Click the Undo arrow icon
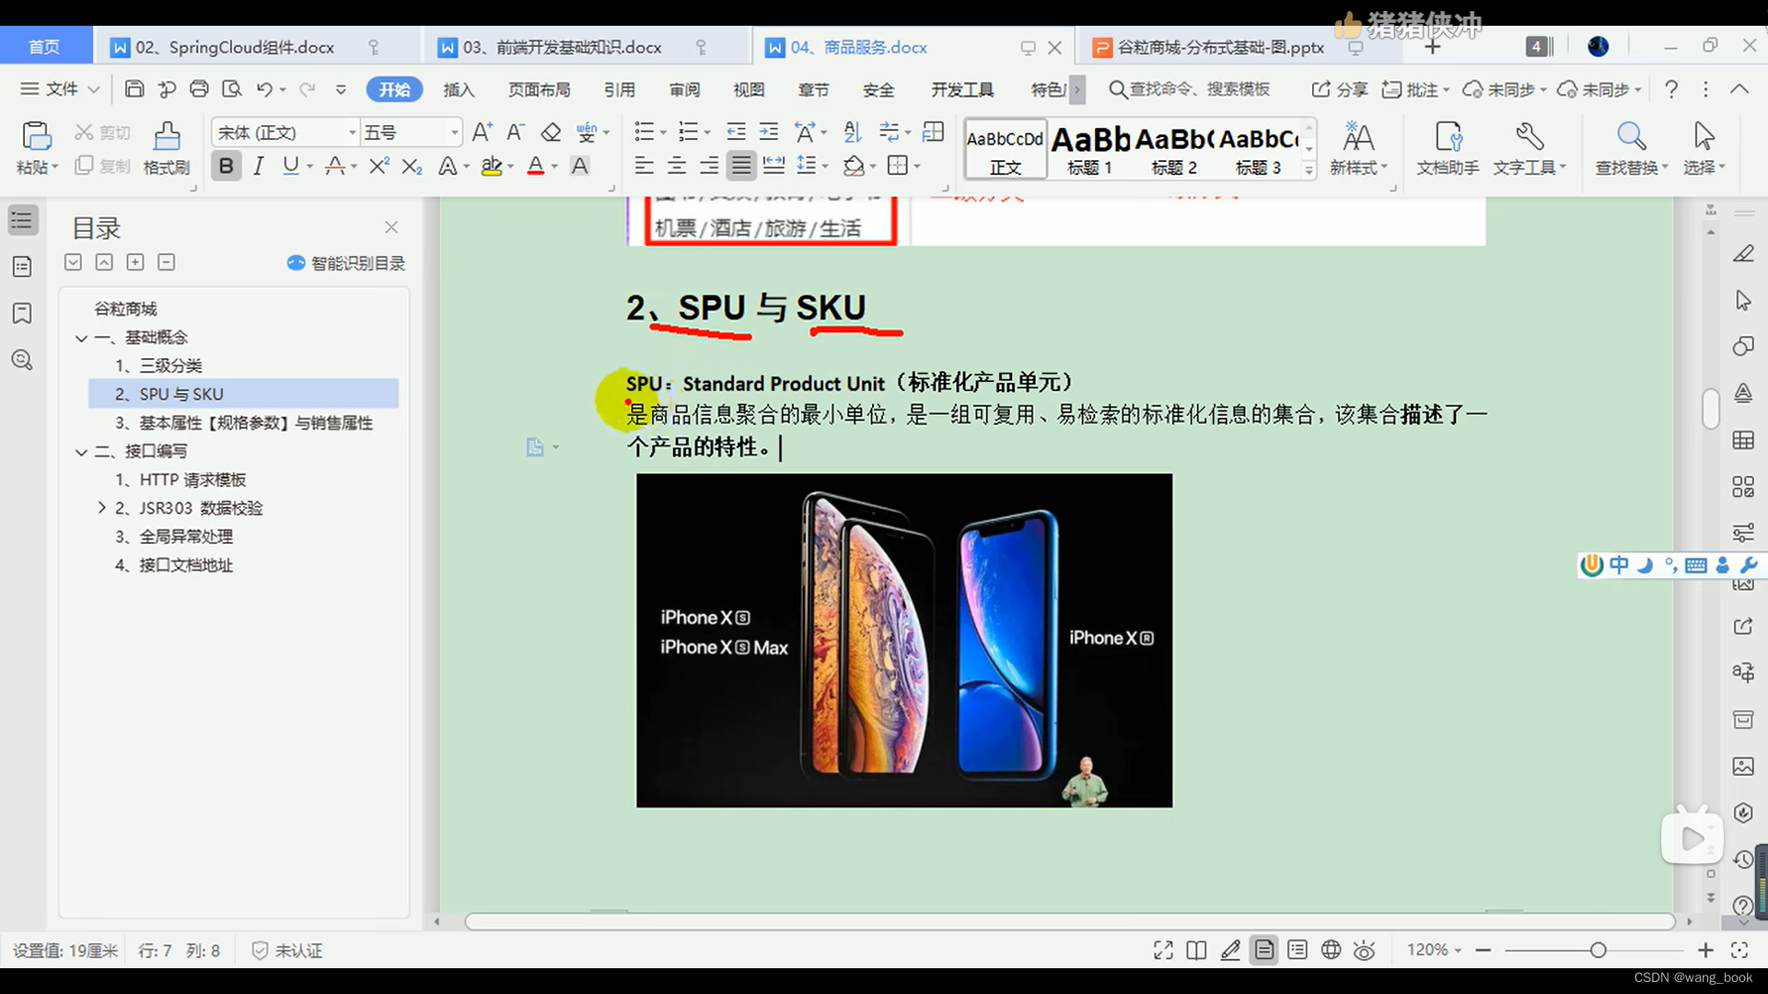Viewport: 1768px width, 994px height. click(x=264, y=89)
